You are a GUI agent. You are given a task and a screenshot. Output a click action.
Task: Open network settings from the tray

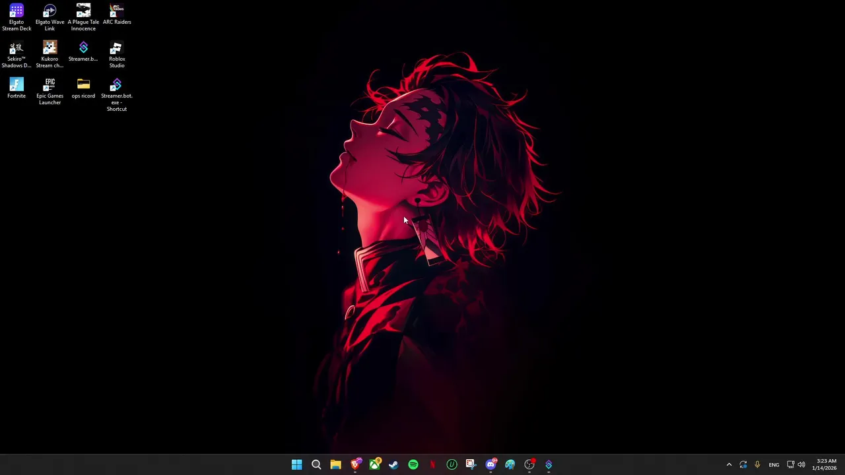pos(790,465)
